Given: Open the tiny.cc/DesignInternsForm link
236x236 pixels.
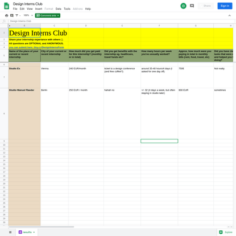Looking at the screenshot, I should [49, 47].
